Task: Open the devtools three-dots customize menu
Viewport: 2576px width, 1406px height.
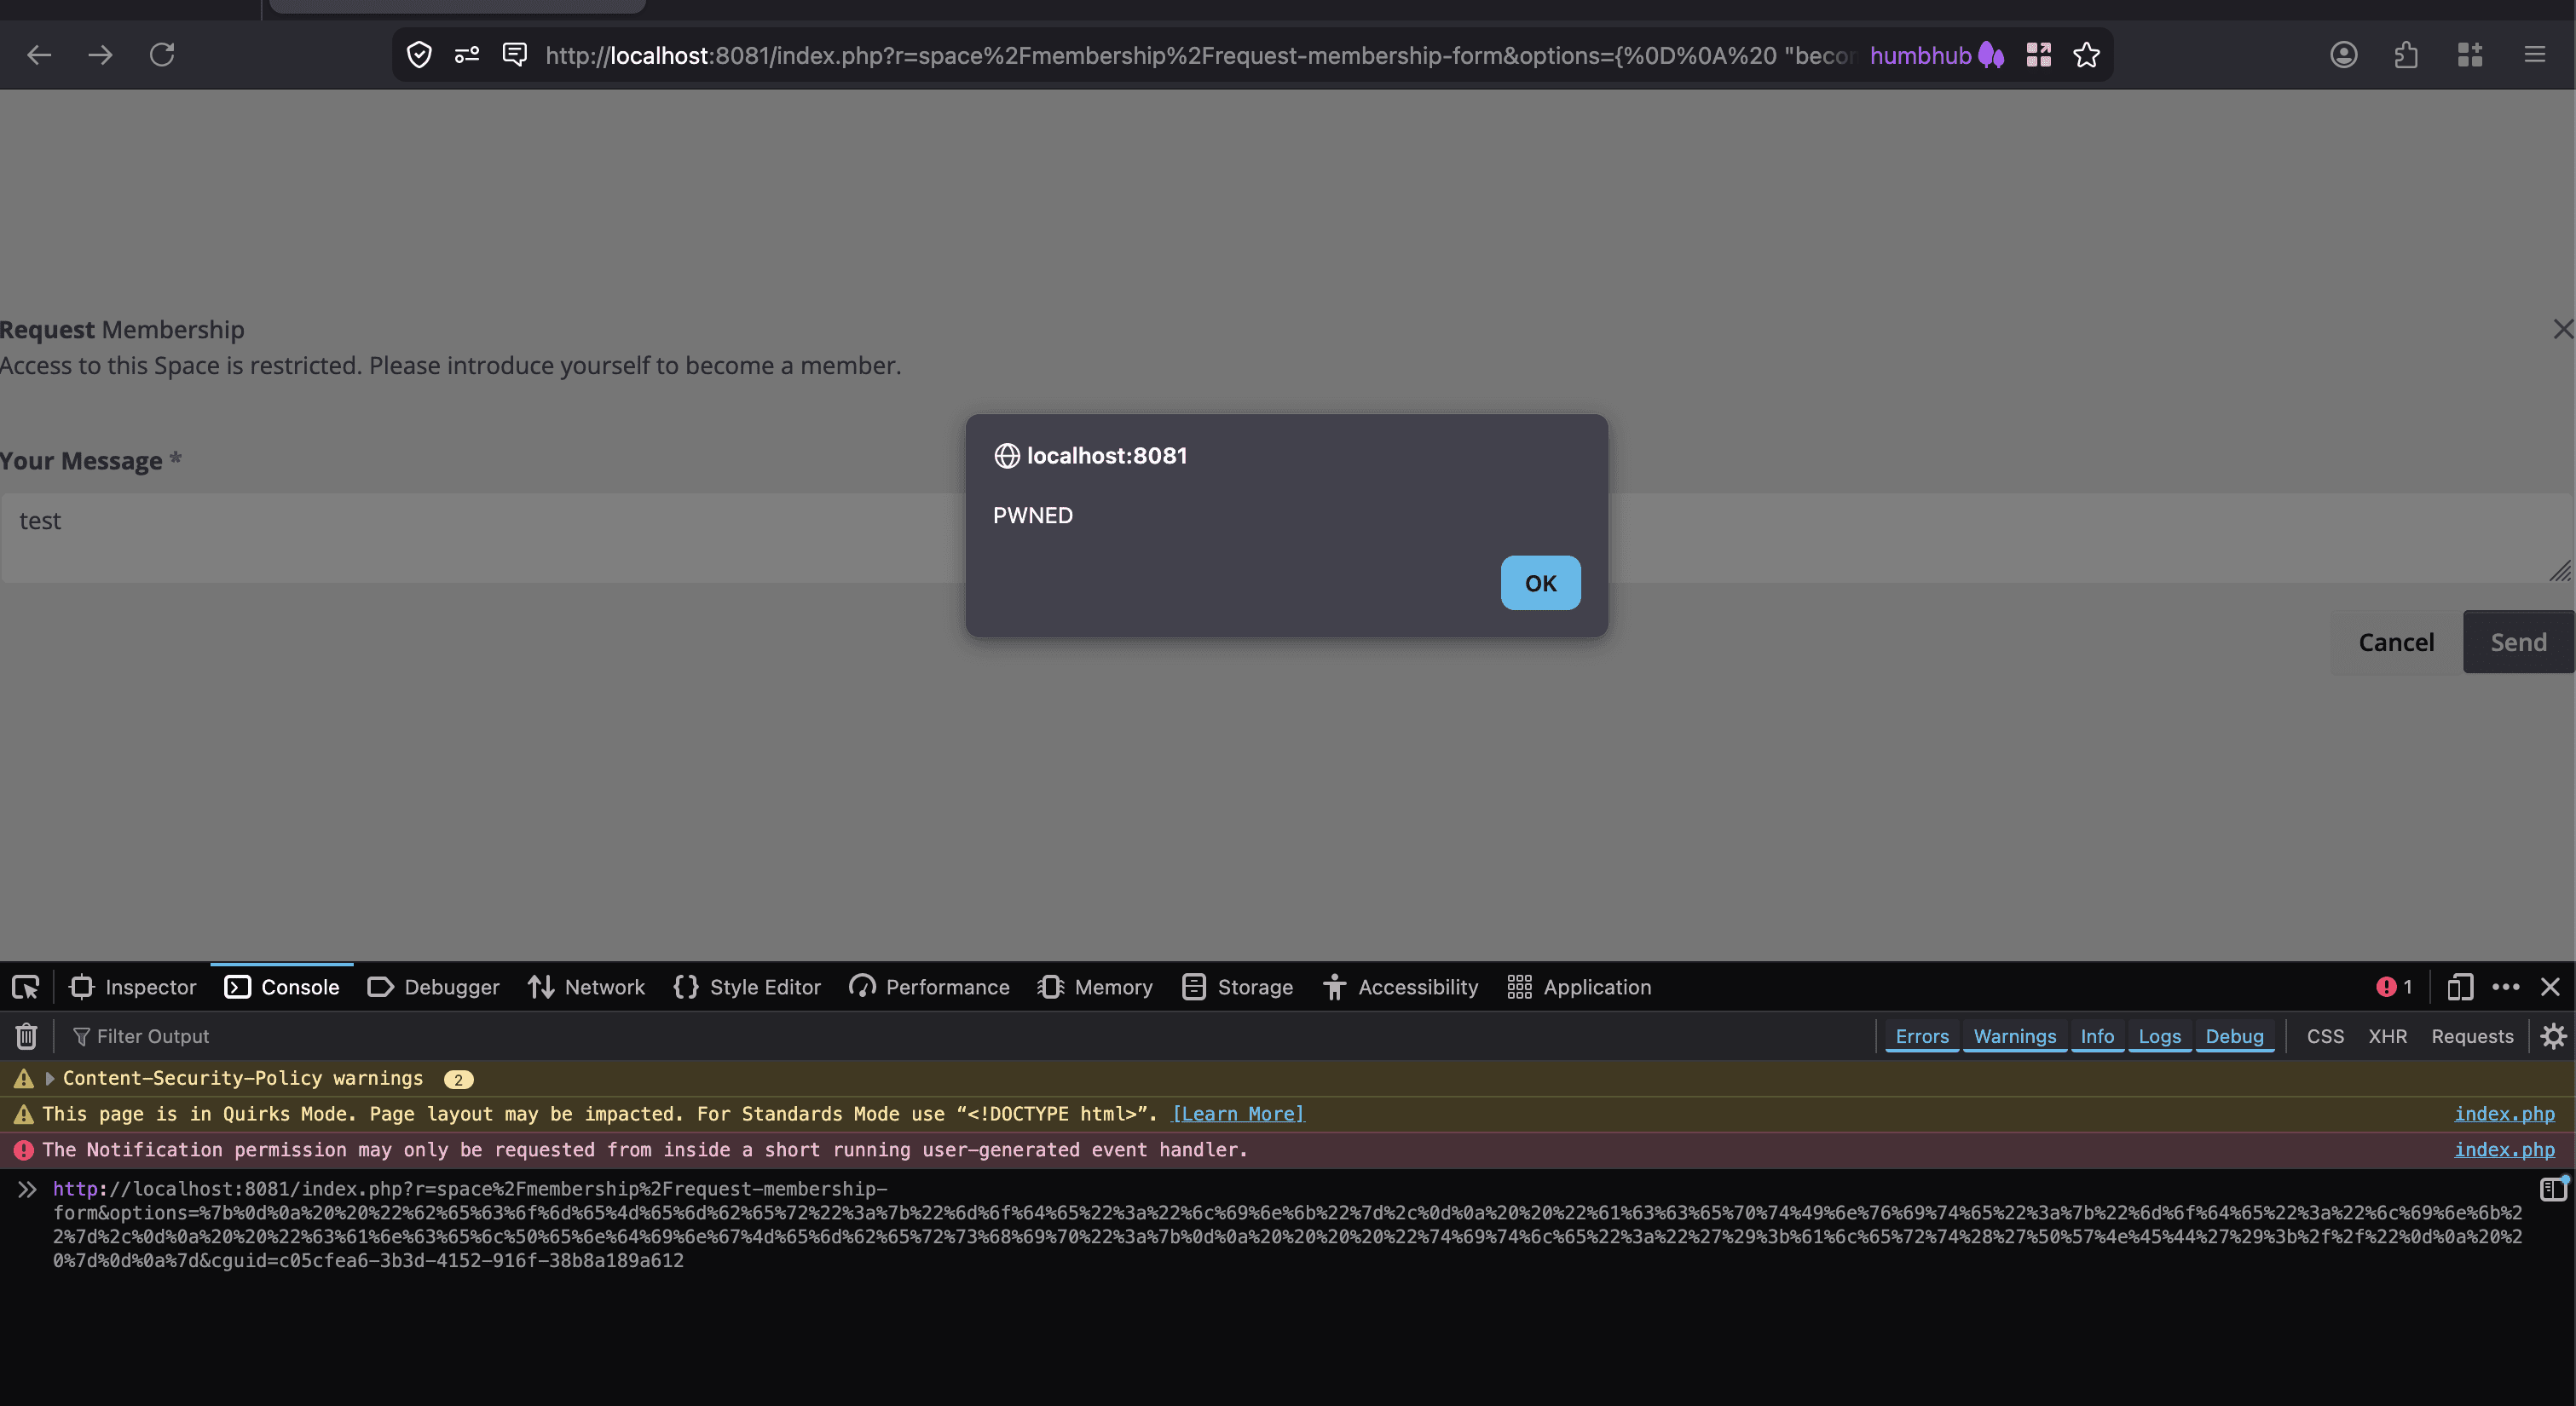Action: pyautogui.click(x=2506, y=987)
